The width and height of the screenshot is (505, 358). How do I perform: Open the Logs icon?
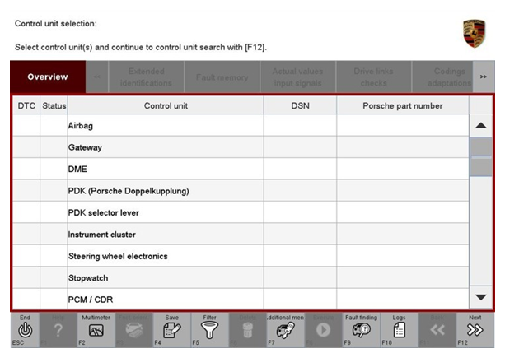(399, 331)
